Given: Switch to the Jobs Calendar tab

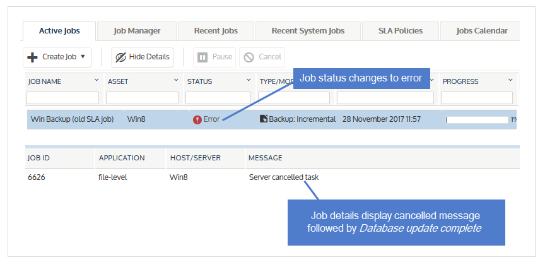Looking at the screenshot, I should point(480,31).
